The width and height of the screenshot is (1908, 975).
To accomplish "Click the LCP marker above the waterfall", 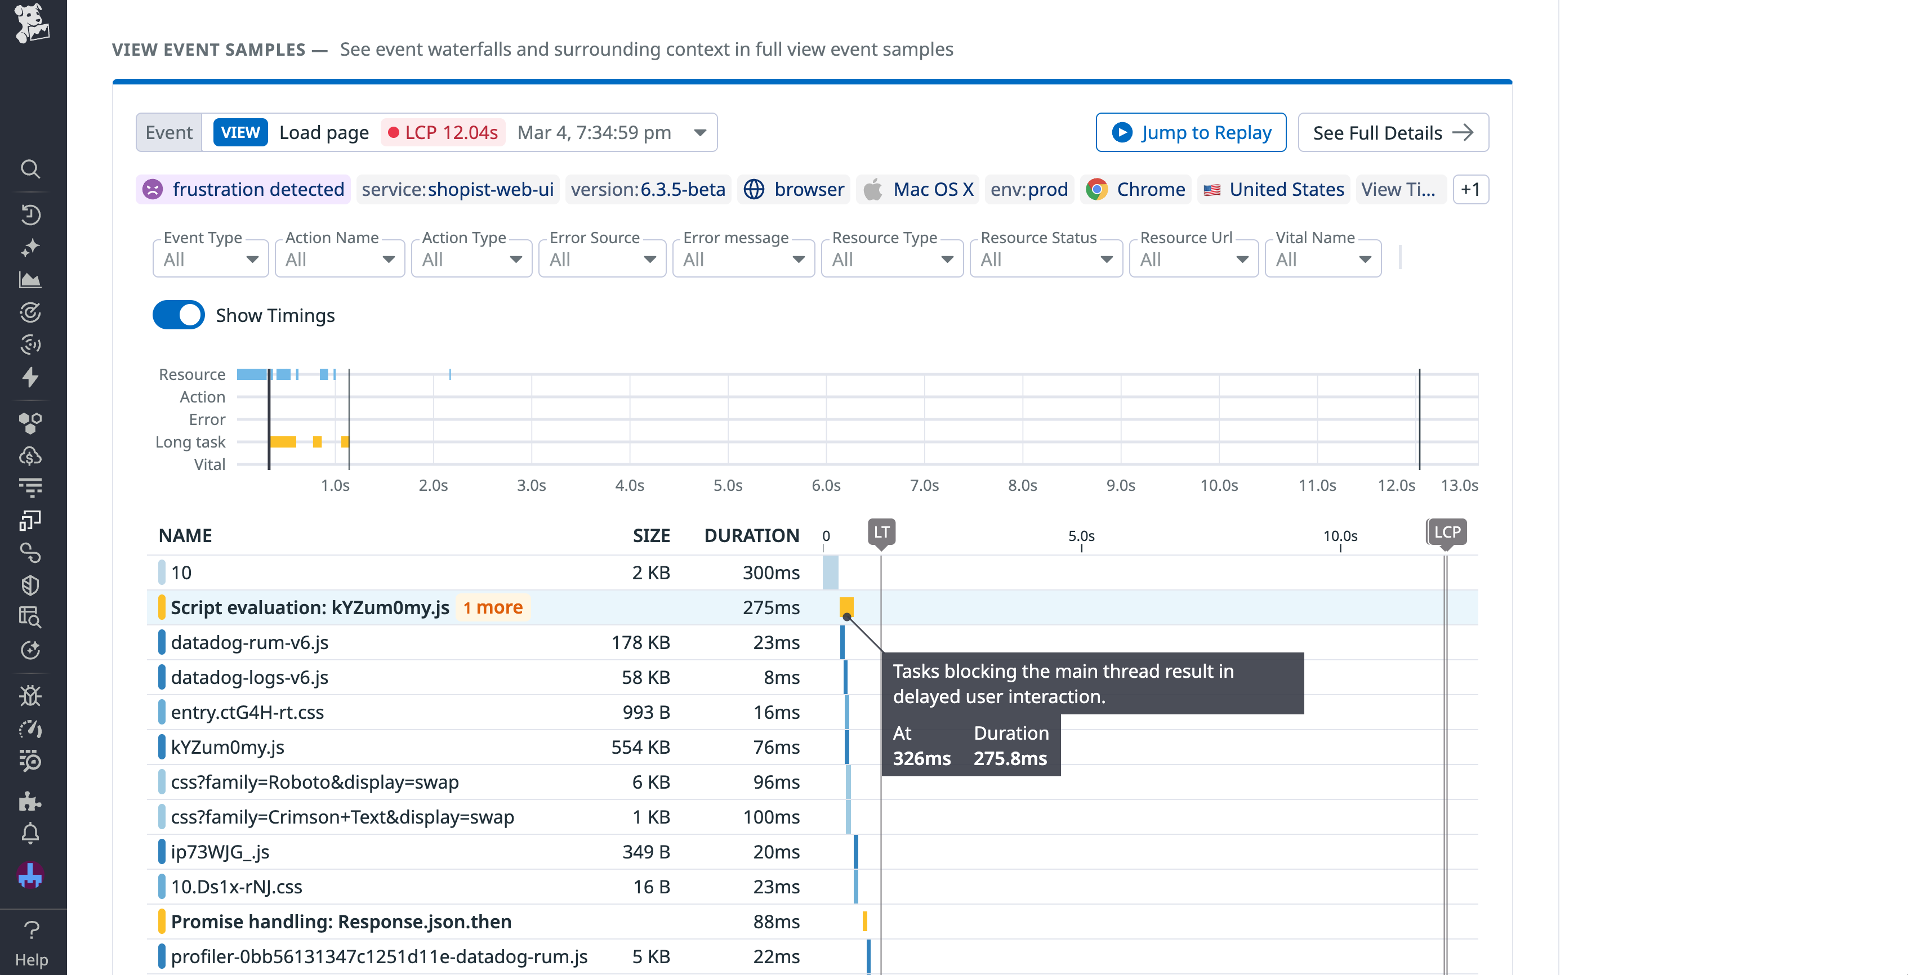I will point(1447,531).
